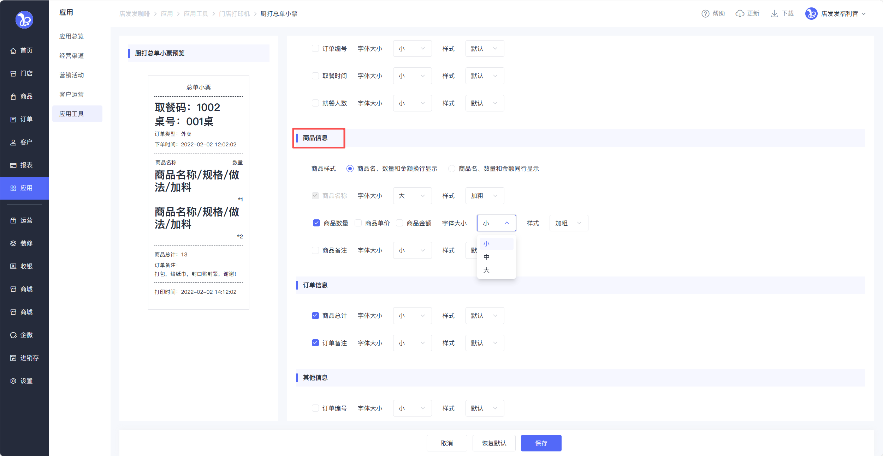The width and height of the screenshot is (883, 456).
Task: Click the 保存 save button
Action: pos(541,443)
